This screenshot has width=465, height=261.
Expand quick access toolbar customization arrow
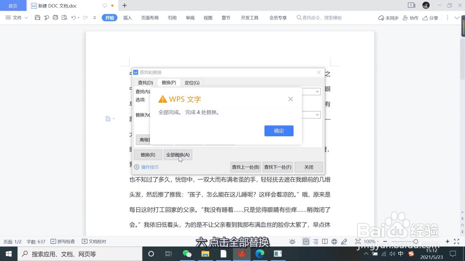point(94,18)
